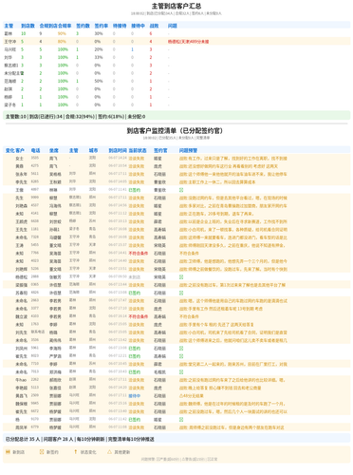Click the 城市 column header
Viewport: 353px width, 475px height.
pos(93,150)
